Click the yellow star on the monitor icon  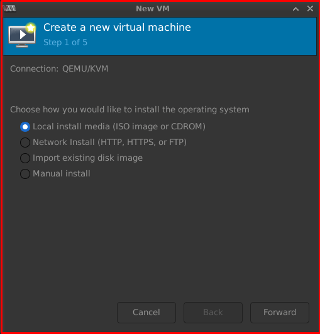click(x=31, y=28)
